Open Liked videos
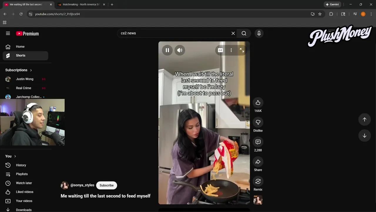 tap(26, 192)
